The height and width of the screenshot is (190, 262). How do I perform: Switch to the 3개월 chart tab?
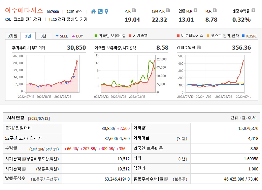pos(12,36)
